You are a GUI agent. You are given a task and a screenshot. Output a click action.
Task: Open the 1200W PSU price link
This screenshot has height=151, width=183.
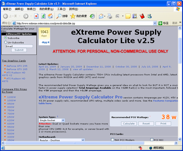(12, 97)
